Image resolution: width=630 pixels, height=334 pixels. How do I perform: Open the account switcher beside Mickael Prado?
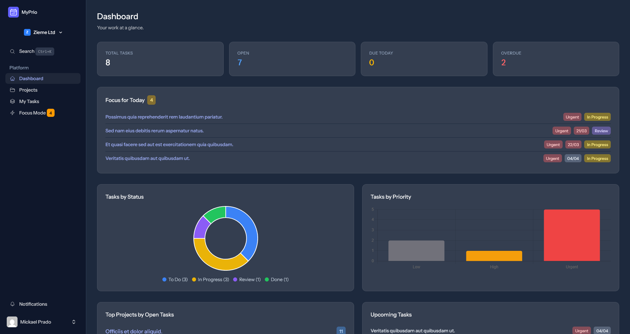click(74, 322)
